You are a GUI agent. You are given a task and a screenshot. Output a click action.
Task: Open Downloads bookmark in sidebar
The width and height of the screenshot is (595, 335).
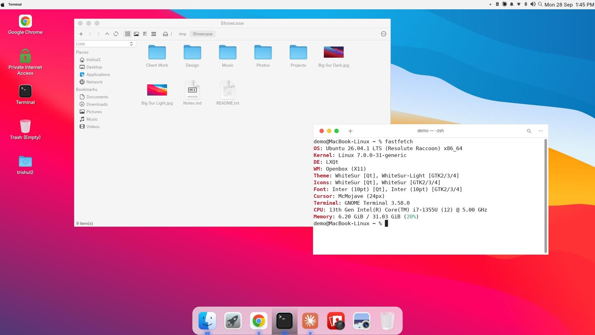(x=93, y=104)
